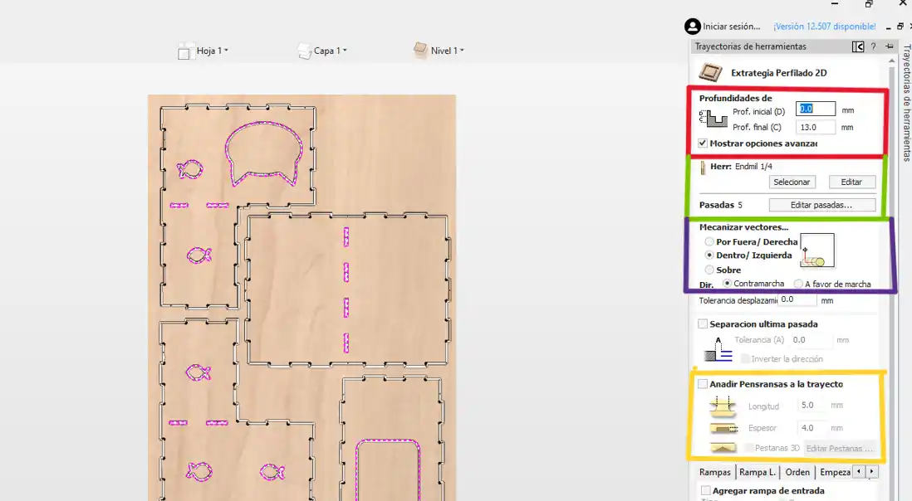Click the tab thickness icon beside Espesor
Viewport: 912px width, 501px height.
[x=723, y=428]
